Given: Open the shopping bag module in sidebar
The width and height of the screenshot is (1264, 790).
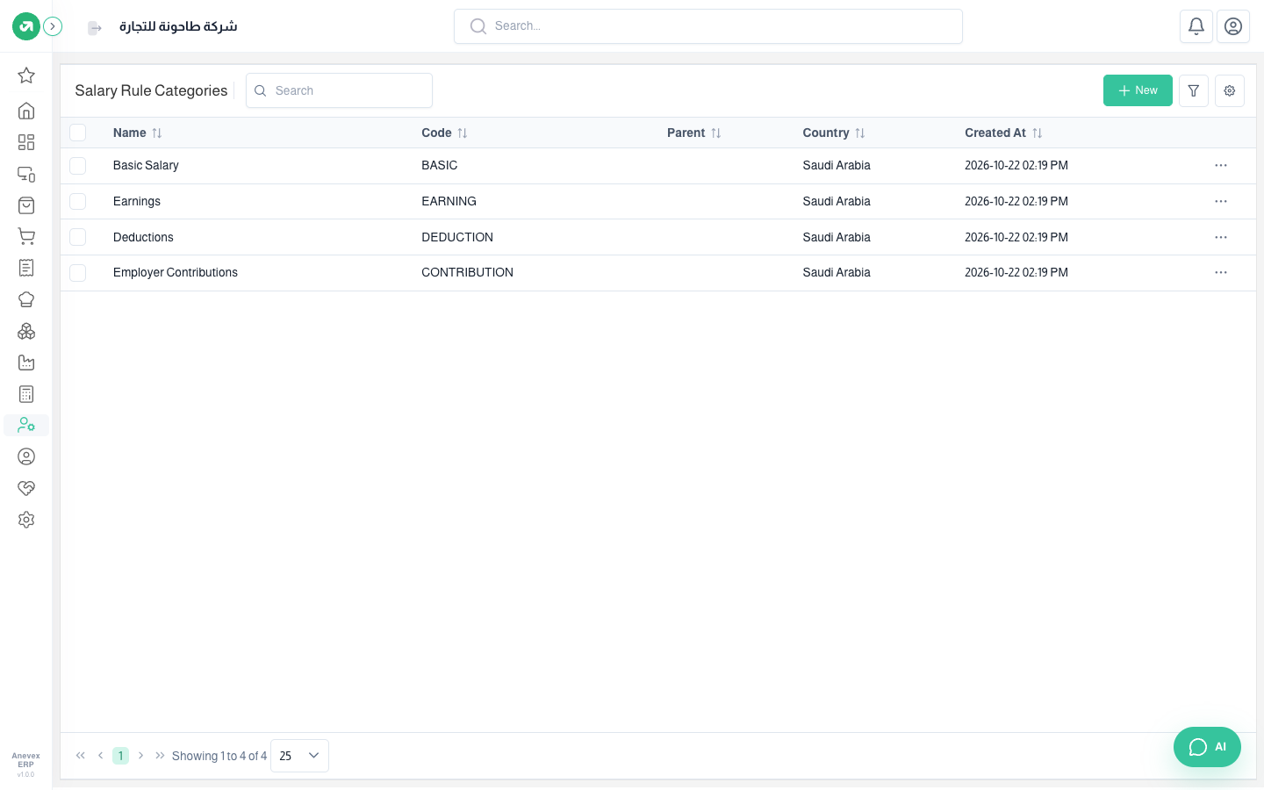Looking at the screenshot, I should 26,205.
